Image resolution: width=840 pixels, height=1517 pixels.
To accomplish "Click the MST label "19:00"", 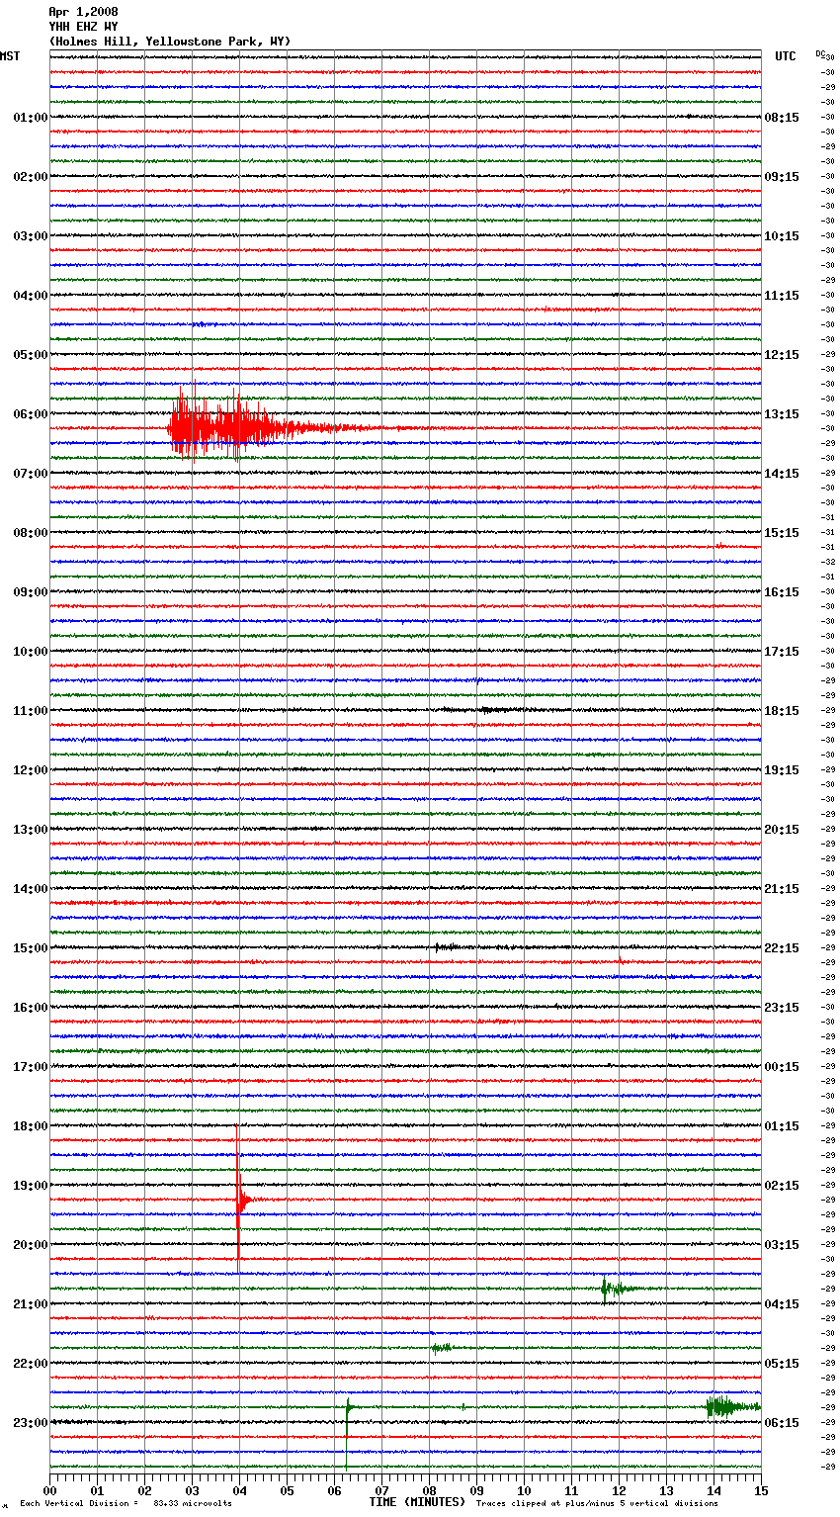I will pyautogui.click(x=31, y=1186).
